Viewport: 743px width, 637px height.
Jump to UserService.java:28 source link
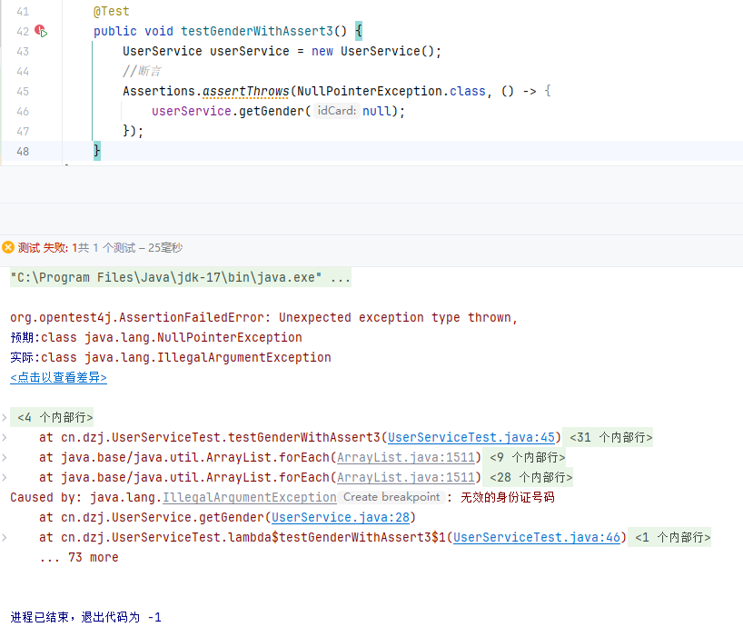342,517
